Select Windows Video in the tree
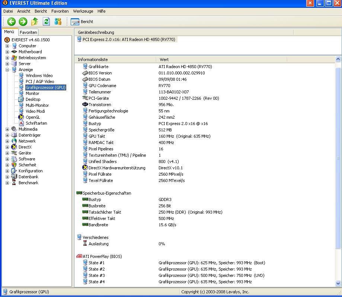Image resolution: width=342 pixels, height=297 pixels. pyautogui.click(x=39, y=76)
